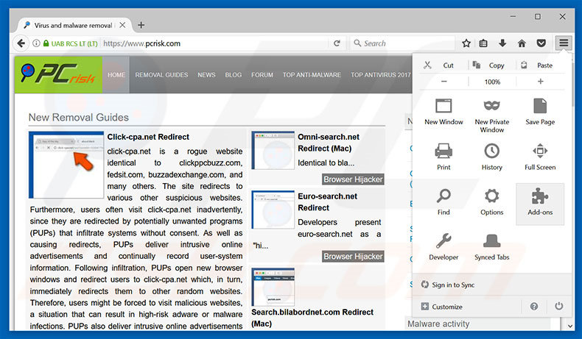Open the hamburger menu button
582x339 pixels.
[564, 43]
